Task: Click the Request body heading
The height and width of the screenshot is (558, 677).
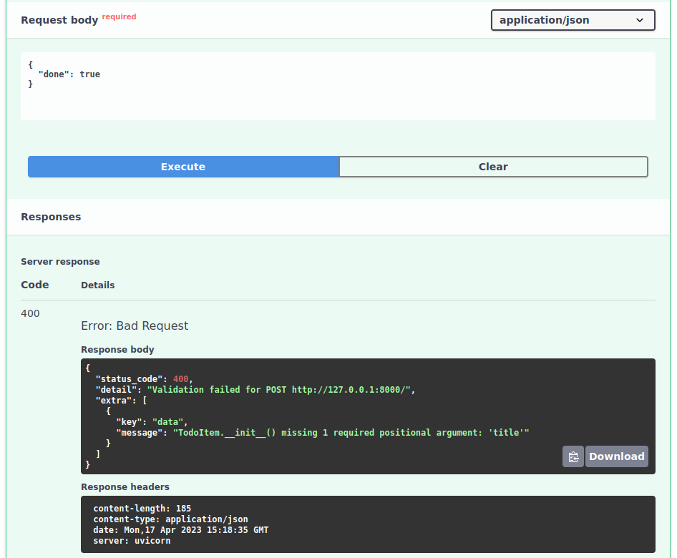Action: point(59,20)
